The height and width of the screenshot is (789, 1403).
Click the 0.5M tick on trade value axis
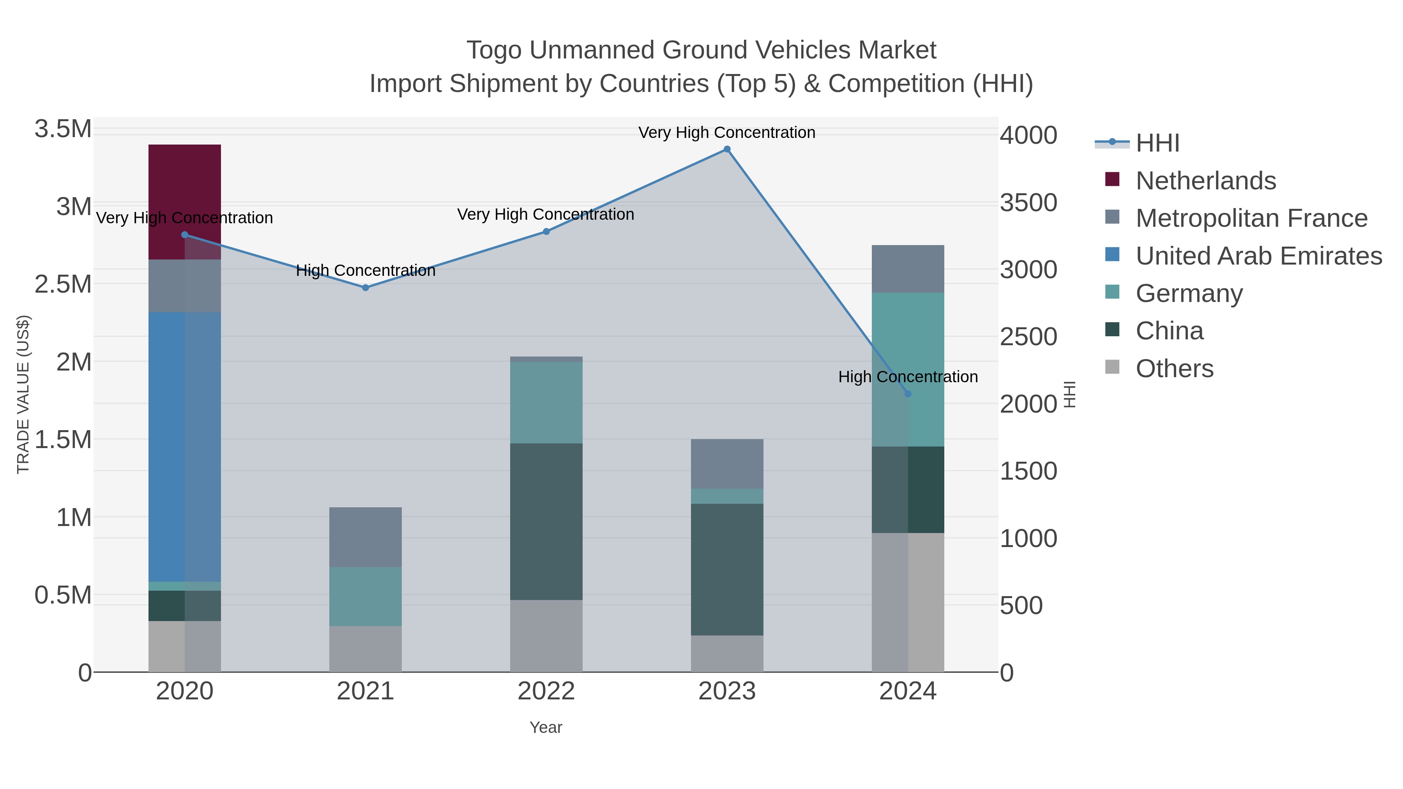[x=63, y=595]
